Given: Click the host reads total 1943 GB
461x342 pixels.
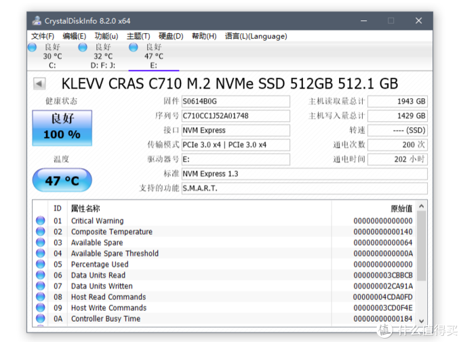Looking at the screenshot, I should (x=397, y=102).
